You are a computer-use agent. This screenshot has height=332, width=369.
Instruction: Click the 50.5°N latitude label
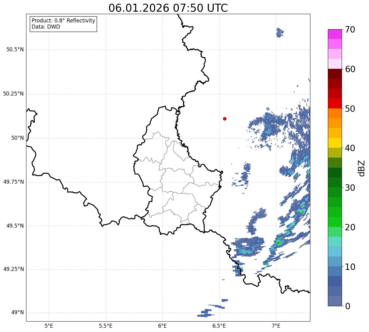[x=15, y=49]
